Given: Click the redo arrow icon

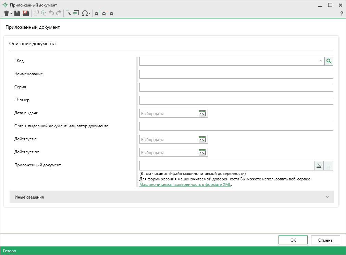Looking at the screenshot, I should (x=59, y=13).
